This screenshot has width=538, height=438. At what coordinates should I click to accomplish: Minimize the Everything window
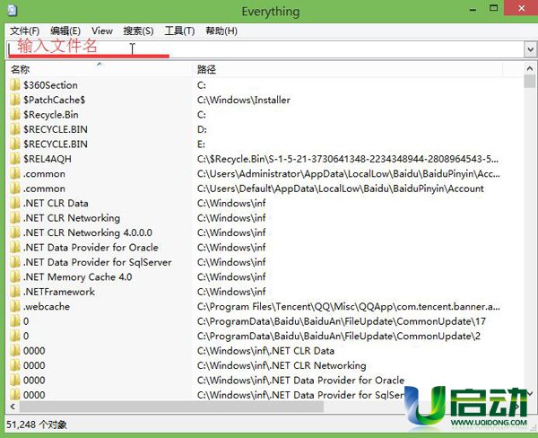(473, 9)
